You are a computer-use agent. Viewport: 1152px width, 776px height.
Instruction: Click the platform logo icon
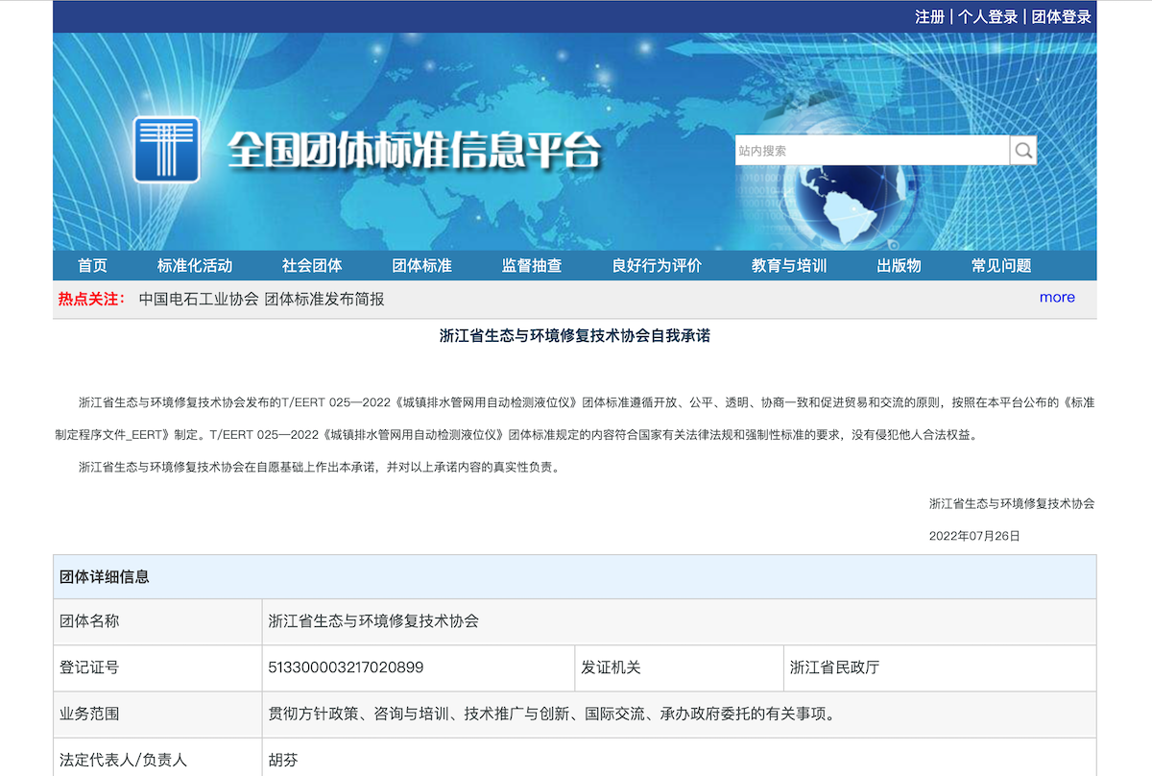(166, 150)
